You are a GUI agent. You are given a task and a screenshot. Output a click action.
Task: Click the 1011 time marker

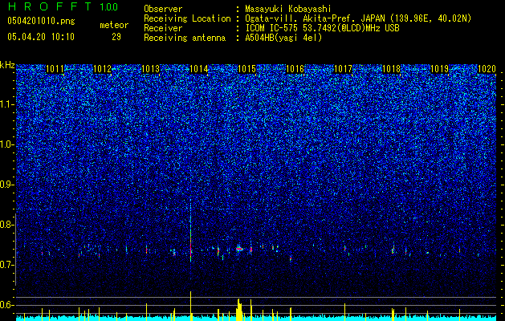click(x=55, y=69)
